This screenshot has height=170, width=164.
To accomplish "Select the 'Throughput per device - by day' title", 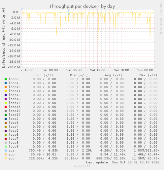I will point(82,6).
